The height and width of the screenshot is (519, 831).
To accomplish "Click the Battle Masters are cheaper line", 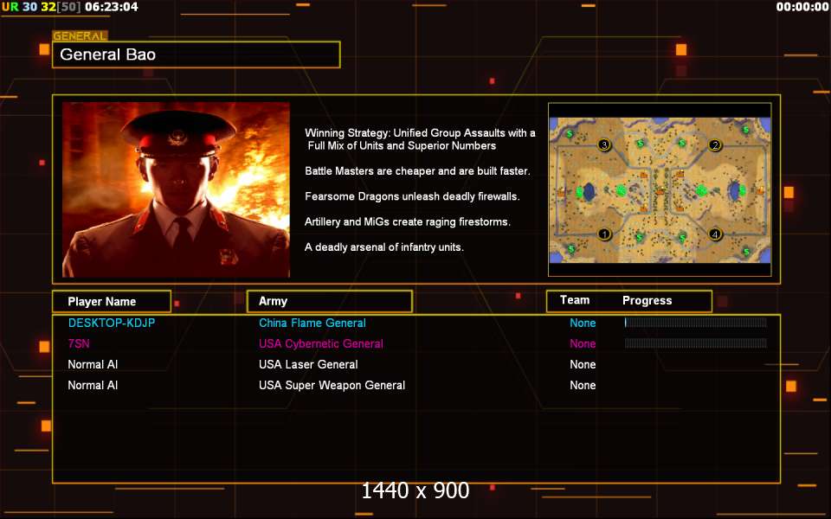I will pyautogui.click(x=417, y=171).
